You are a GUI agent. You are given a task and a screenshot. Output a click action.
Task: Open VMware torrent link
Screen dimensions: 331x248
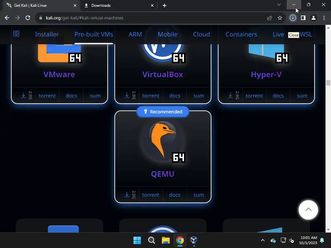(x=47, y=96)
